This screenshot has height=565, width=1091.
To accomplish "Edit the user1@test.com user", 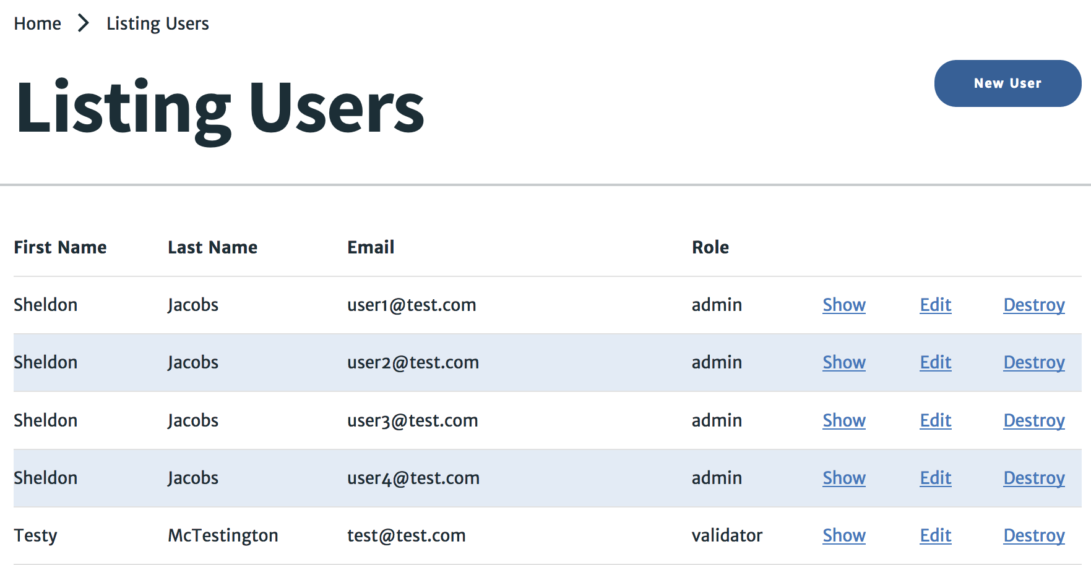I will (935, 305).
